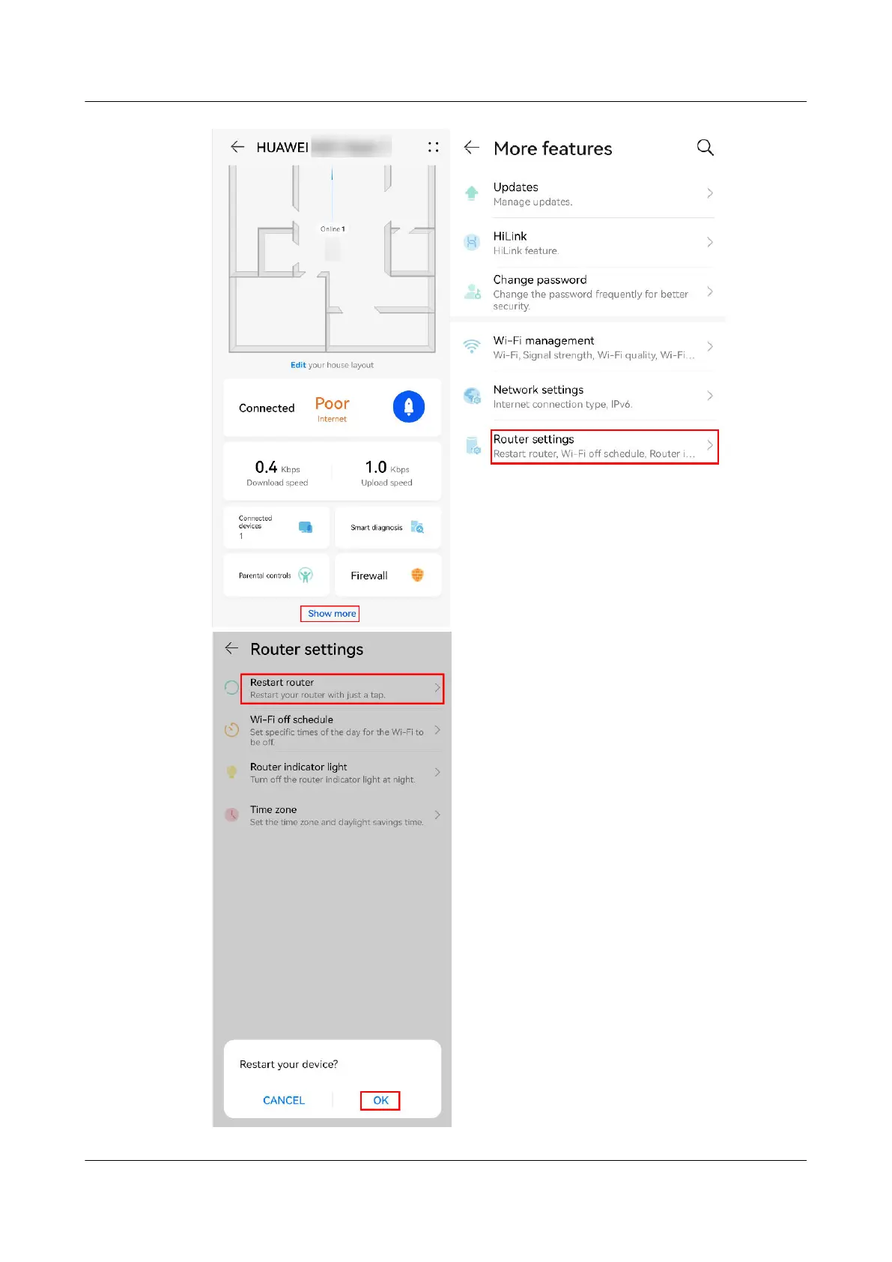This screenshot has height=1262, width=892.
Task: Tap the Router indicator light bulb icon
Action: [231, 772]
